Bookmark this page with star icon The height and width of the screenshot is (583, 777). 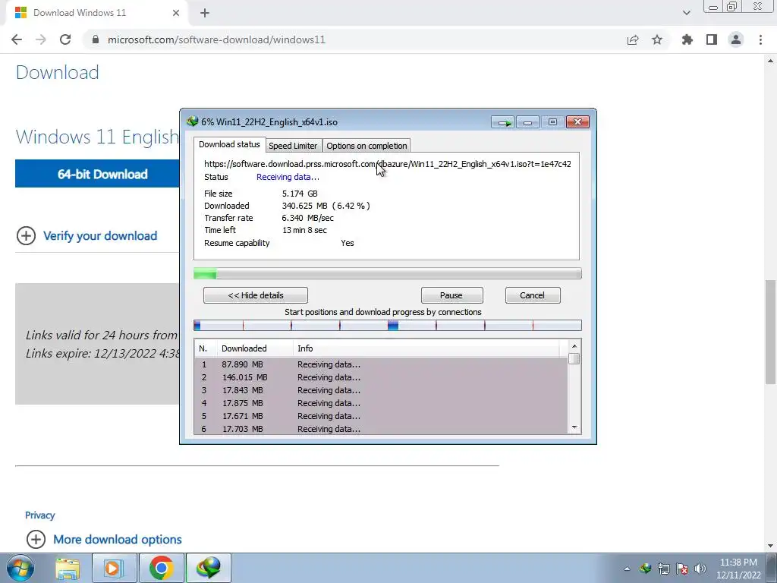(x=657, y=39)
